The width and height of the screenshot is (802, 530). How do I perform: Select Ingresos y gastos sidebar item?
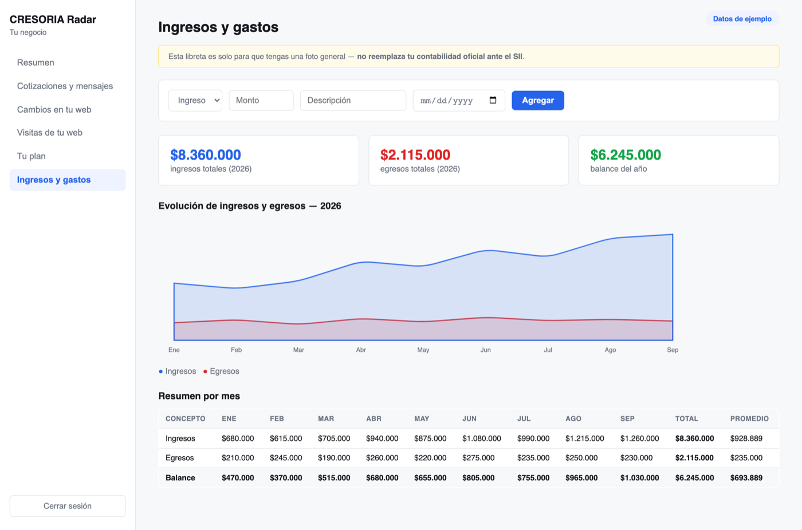68,180
